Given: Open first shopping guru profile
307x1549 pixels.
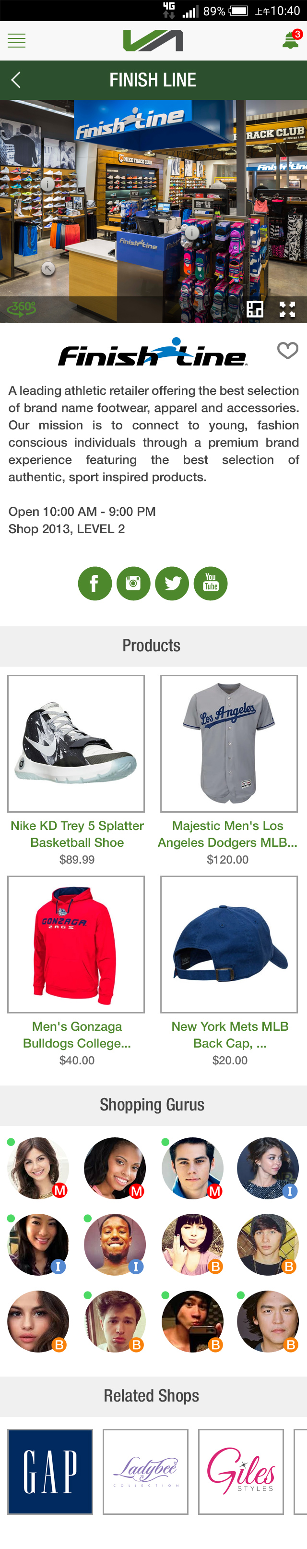Looking at the screenshot, I should click(38, 1169).
